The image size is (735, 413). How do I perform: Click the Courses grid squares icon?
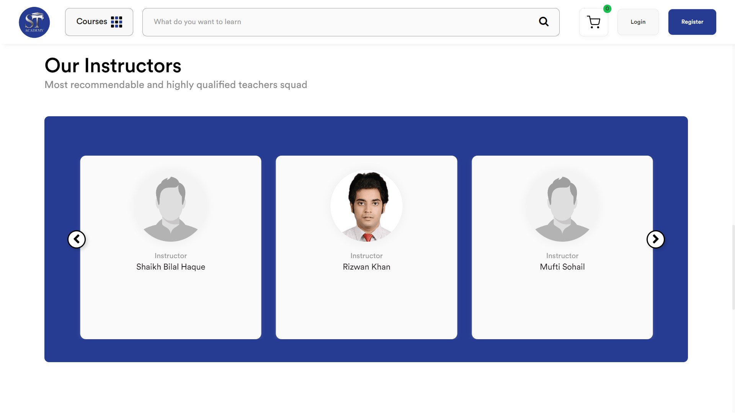(116, 22)
